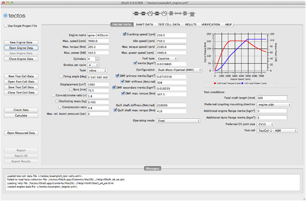The height and width of the screenshot is (201, 306).
Task: Check the Compression ratio checkbox
Action: [60, 107]
